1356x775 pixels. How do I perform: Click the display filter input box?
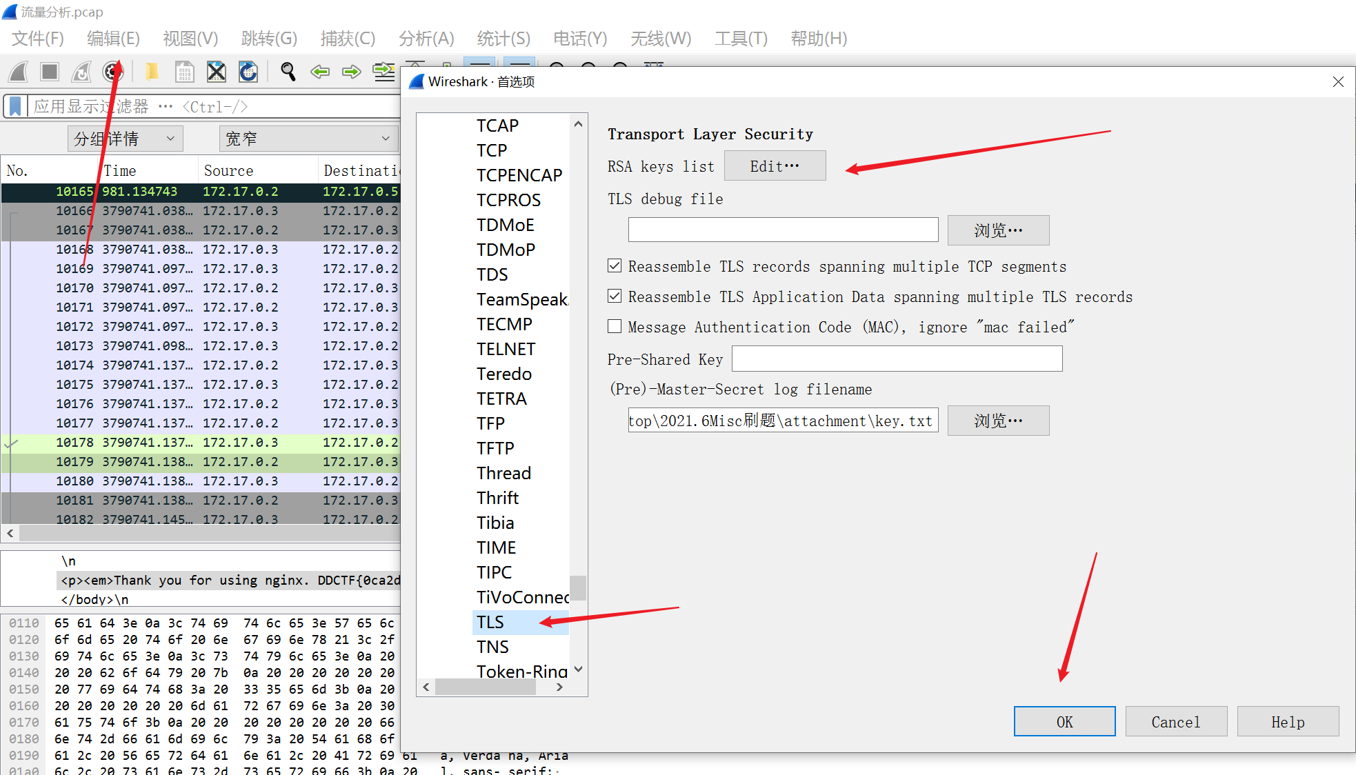coord(214,106)
